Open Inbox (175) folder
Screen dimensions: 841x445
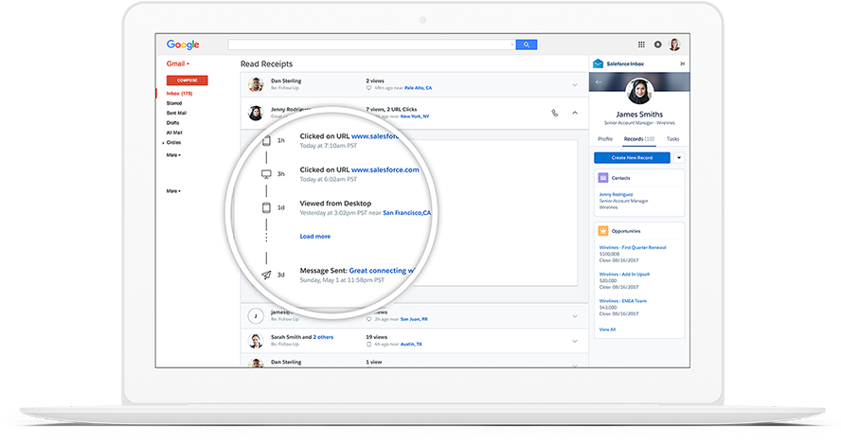[179, 94]
